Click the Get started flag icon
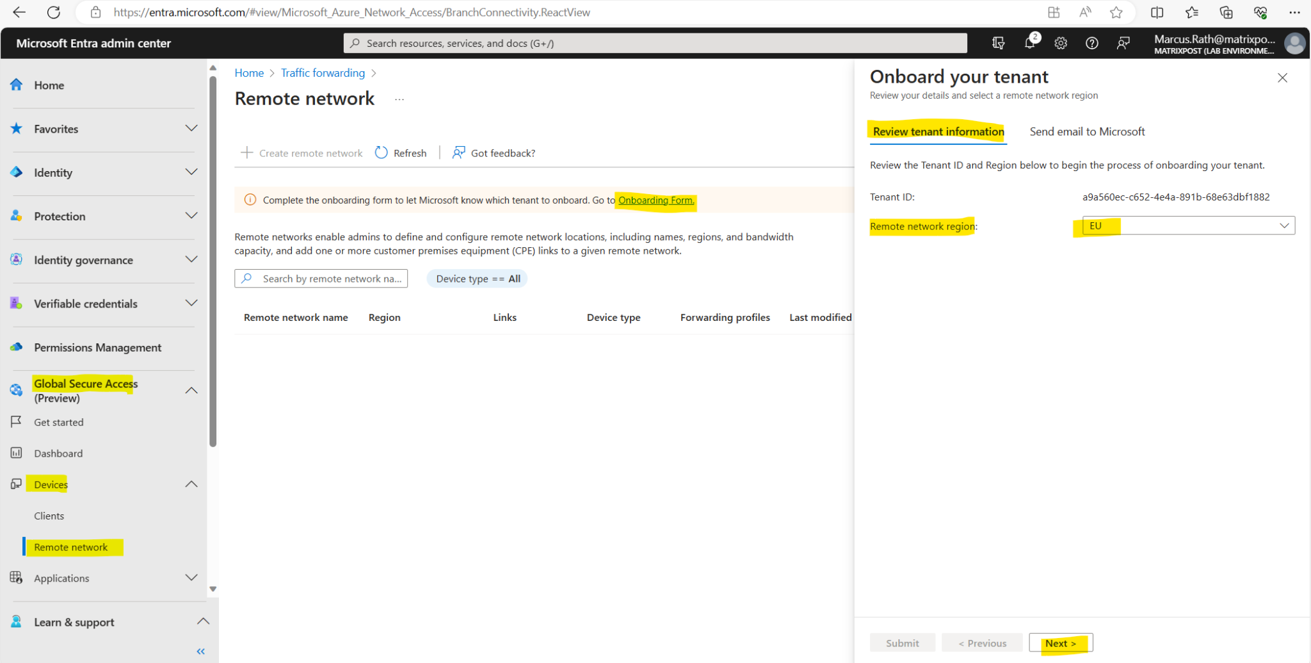1311x663 pixels. (16, 422)
